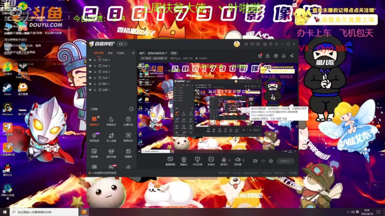Mute the 扬声器 speaker
This screenshot has width=385, height=216.
[237, 161]
